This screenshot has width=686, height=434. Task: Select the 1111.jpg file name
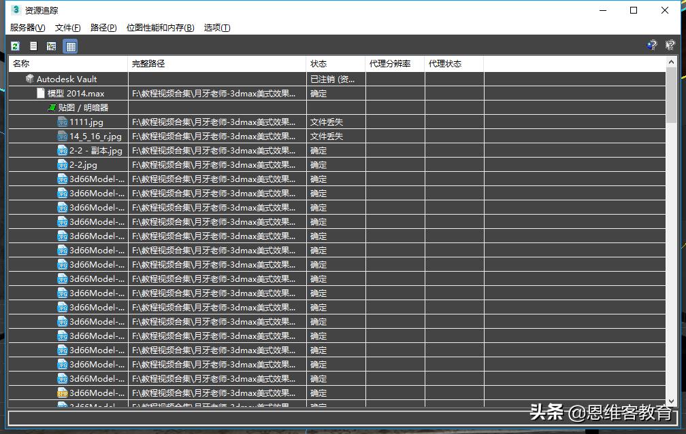pyautogui.click(x=86, y=122)
